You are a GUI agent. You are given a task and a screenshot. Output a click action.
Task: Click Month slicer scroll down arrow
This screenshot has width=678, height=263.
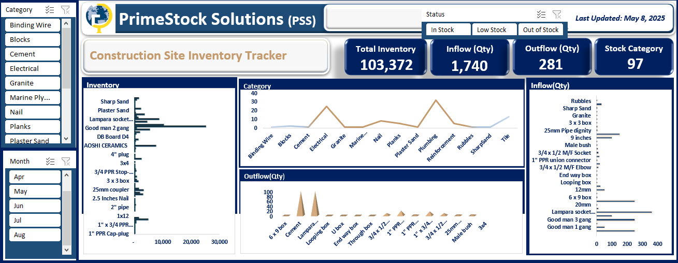(66, 250)
